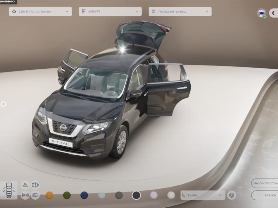Image resolution: width=278 pixels, height=208 pixels.
Task: Click the drivetrain icon in Передний привод dropdown
Action: pos(154,11)
